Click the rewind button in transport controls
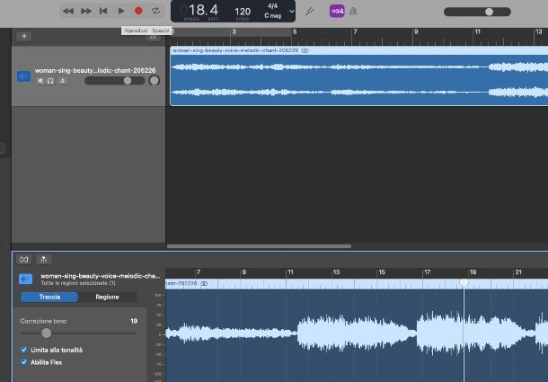 [x=67, y=11]
